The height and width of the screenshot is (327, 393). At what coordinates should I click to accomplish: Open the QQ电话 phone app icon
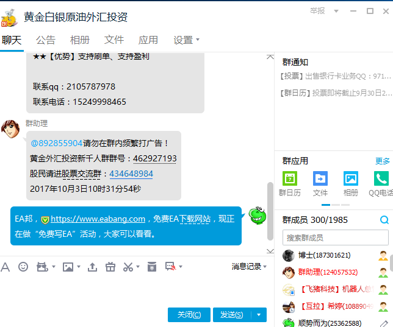click(381, 178)
